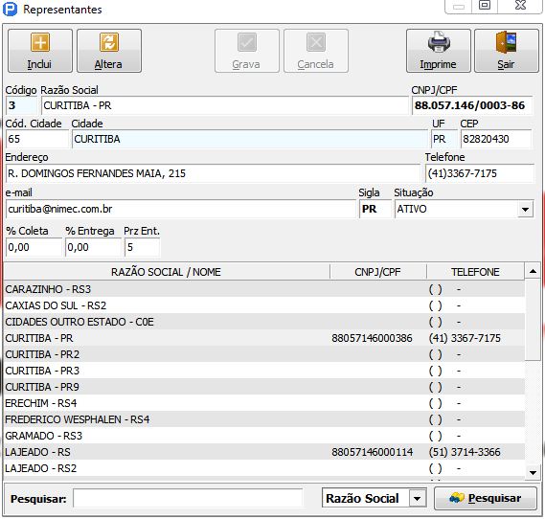Click the Imprime printer button
545x519 pixels.
click(439, 51)
